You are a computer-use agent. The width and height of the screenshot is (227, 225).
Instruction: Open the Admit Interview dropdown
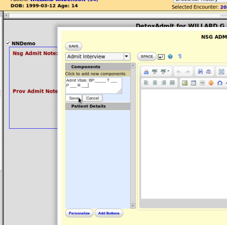pyautogui.click(x=98, y=56)
